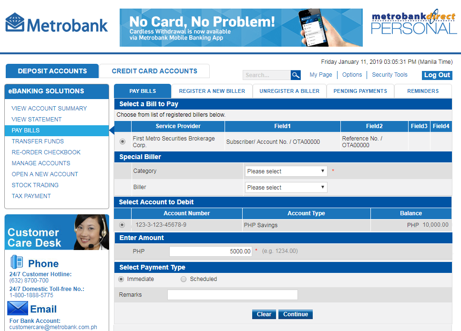Select First Metro Securities Brokerage biller radio
The image size is (461, 331).
tap(123, 141)
